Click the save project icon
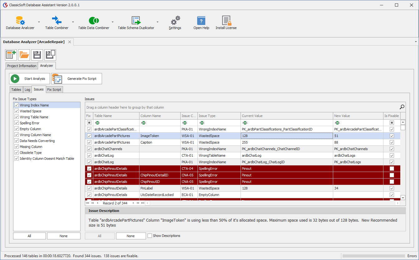Image resolution: width=419 pixels, height=260 pixels. tap(37, 55)
